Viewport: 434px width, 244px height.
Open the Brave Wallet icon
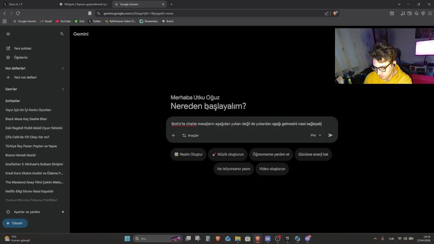tap(410, 13)
